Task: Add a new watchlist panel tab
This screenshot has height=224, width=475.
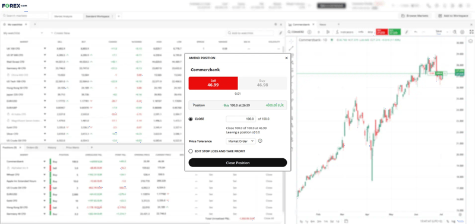Action: [35, 24]
